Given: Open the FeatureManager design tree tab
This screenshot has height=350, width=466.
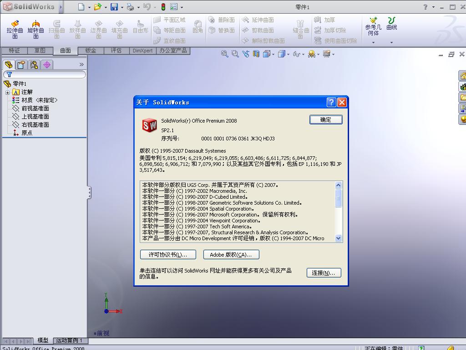Looking at the screenshot, I should (x=9, y=65).
